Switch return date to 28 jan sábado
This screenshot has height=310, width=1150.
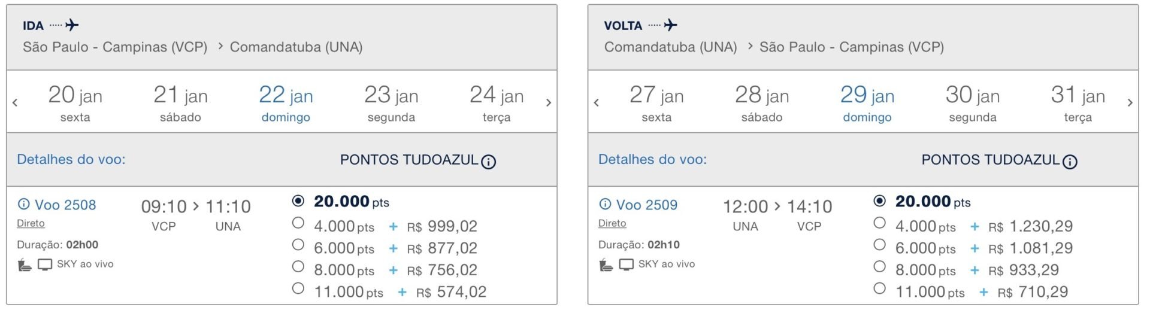coord(762,103)
